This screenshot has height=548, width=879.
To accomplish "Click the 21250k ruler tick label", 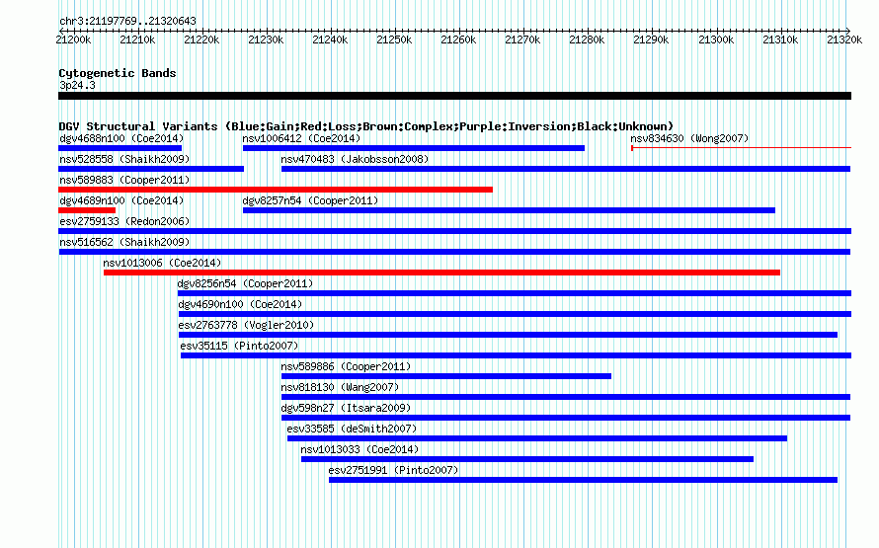I will 394,39.
